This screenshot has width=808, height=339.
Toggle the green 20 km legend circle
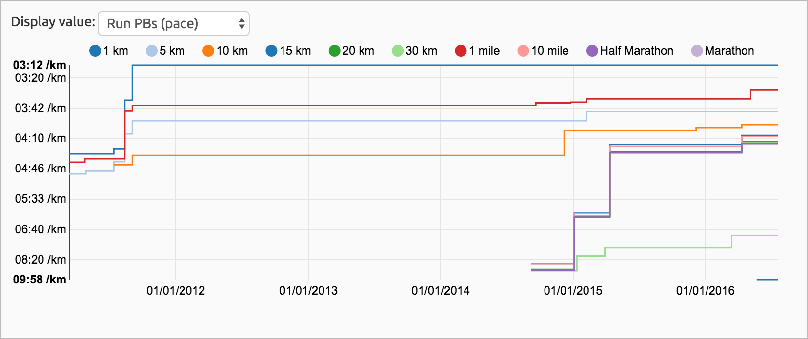coord(334,51)
